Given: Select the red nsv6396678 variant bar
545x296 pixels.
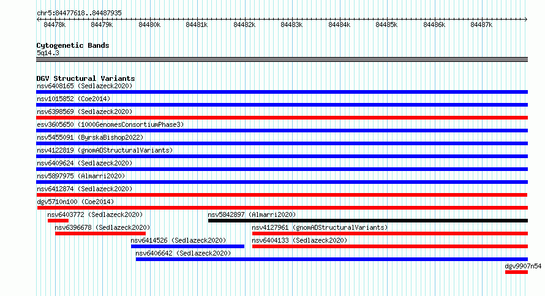Looking at the screenshot, I should click(x=100, y=233).
